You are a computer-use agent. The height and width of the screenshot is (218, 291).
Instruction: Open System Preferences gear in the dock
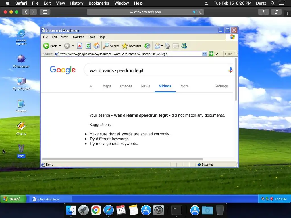coord(158,210)
